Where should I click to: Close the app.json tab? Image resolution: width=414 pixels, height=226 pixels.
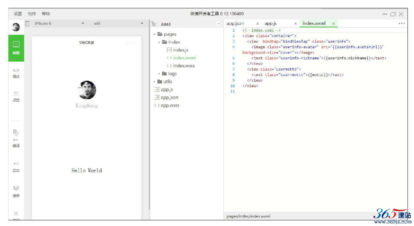click(x=258, y=24)
